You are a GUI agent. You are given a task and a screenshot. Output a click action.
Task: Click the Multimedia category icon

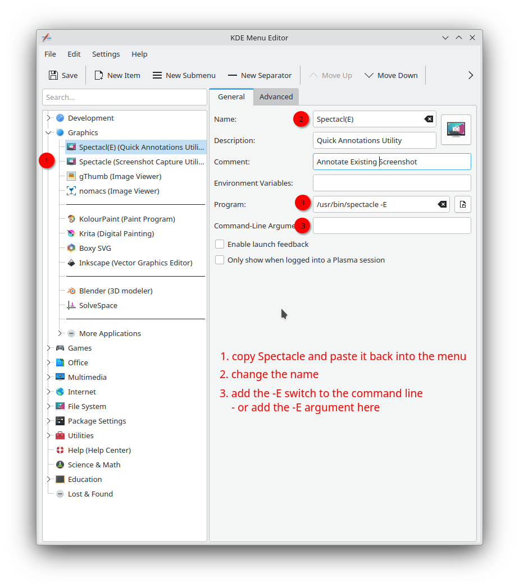(x=60, y=377)
